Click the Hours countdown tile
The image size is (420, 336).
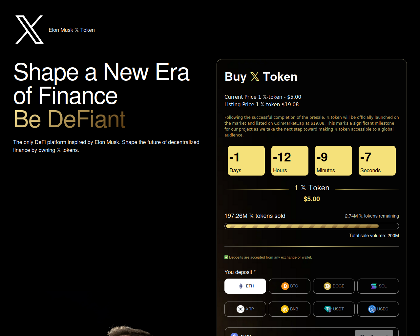coord(290,161)
